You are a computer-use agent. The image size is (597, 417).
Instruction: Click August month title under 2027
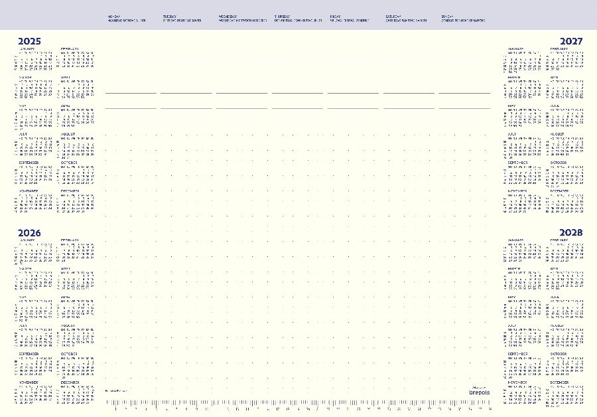(x=557, y=134)
